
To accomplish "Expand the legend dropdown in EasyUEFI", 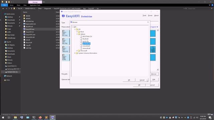I will (157, 27).
